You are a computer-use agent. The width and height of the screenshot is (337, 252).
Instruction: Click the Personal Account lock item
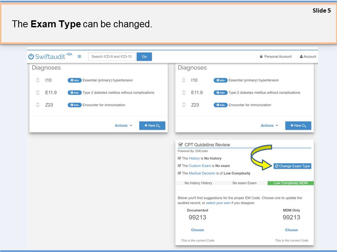[276, 57]
